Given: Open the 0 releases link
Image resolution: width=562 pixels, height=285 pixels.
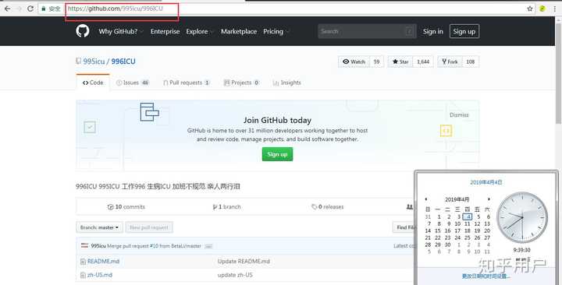Looking at the screenshot, I should (328, 206).
